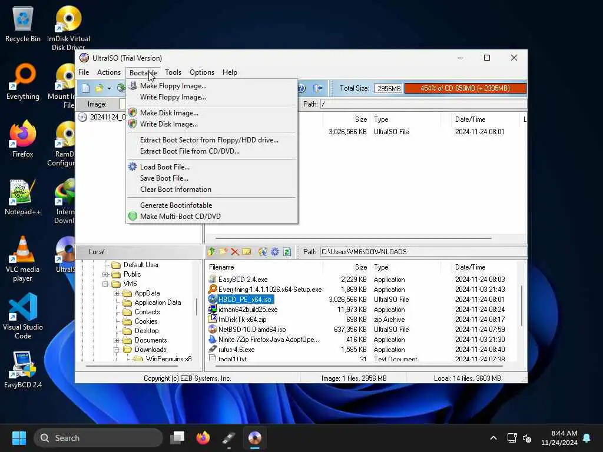Screen dimensions: 603x452
Task: Click the disc icon for 20241124 image
Action: (x=82, y=117)
